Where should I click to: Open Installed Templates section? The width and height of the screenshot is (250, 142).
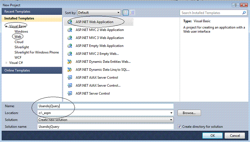point(32,18)
